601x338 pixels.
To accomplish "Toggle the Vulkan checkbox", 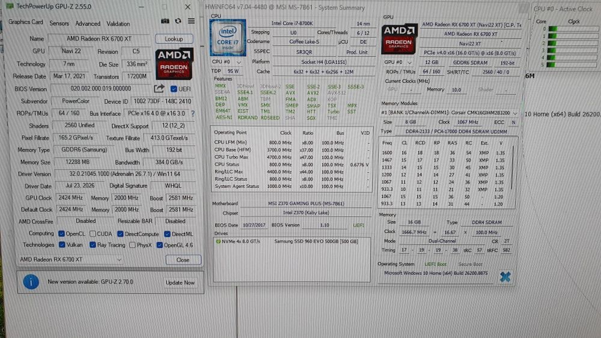I will coord(62,244).
